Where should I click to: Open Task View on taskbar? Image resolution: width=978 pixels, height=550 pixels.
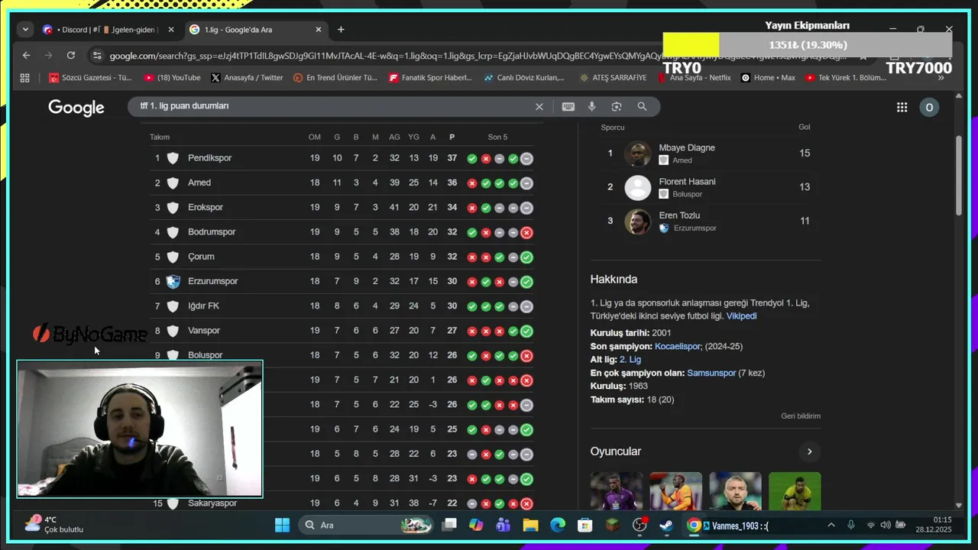(450, 525)
